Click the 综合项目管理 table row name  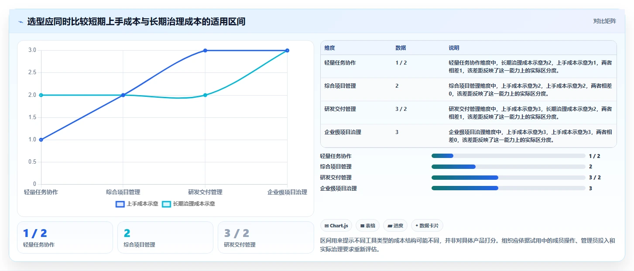[x=340, y=86]
